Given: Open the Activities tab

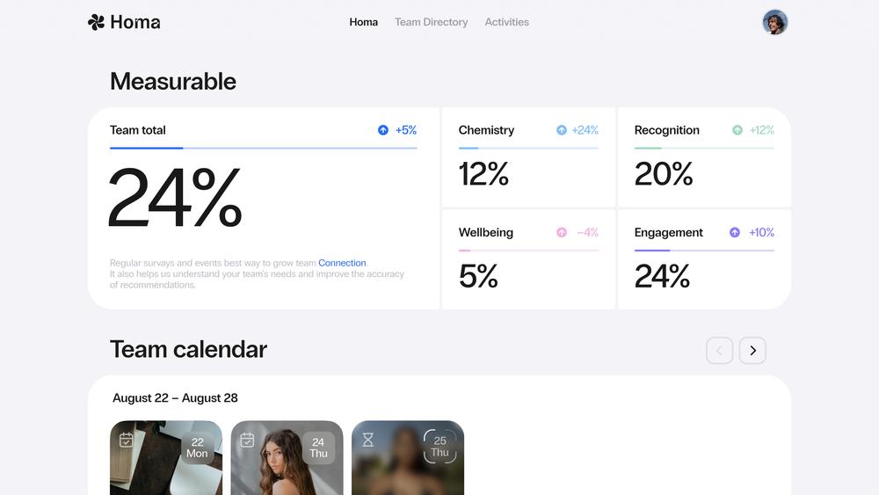Looking at the screenshot, I should pos(507,22).
